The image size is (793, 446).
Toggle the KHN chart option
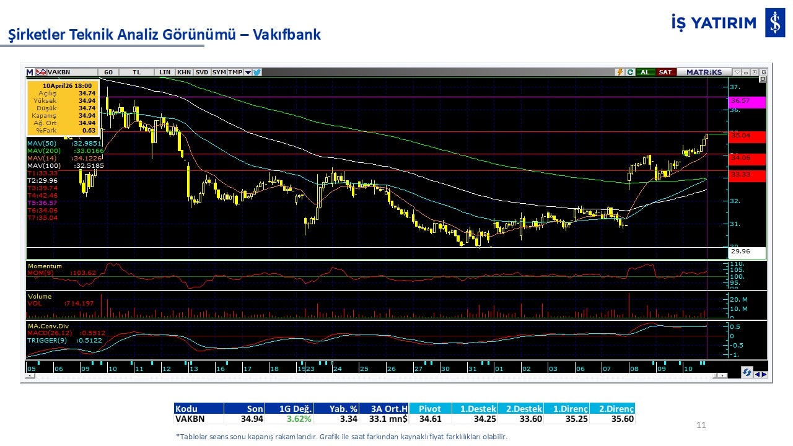(x=184, y=72)
